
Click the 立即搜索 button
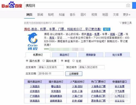coord(74,74)
